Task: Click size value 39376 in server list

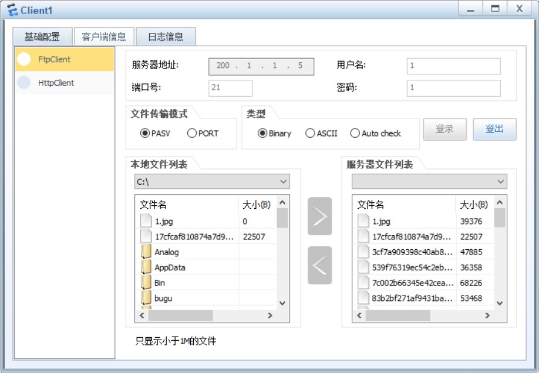Action: [471, 221]
